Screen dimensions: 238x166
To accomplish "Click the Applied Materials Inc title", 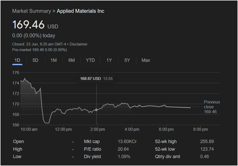I will tap(80, 11).
